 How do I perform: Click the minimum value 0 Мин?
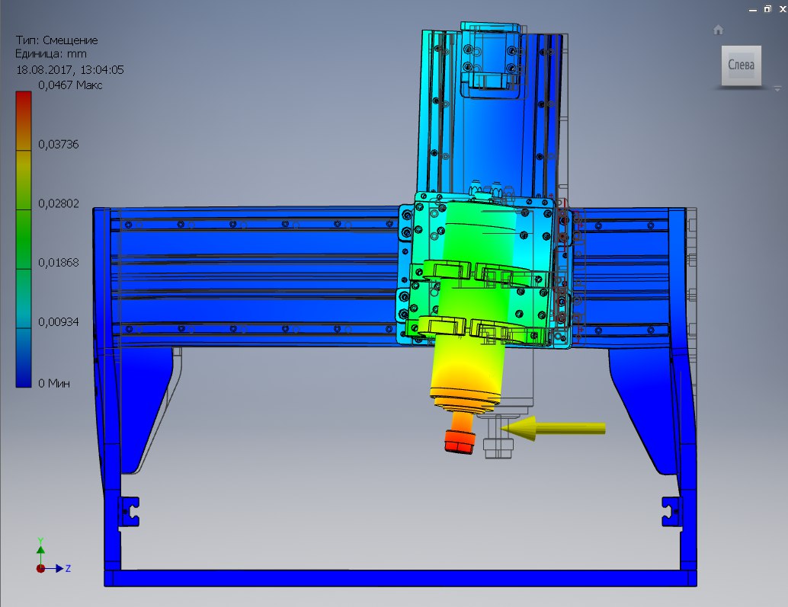pyautogui.click(x=54, y=384)
